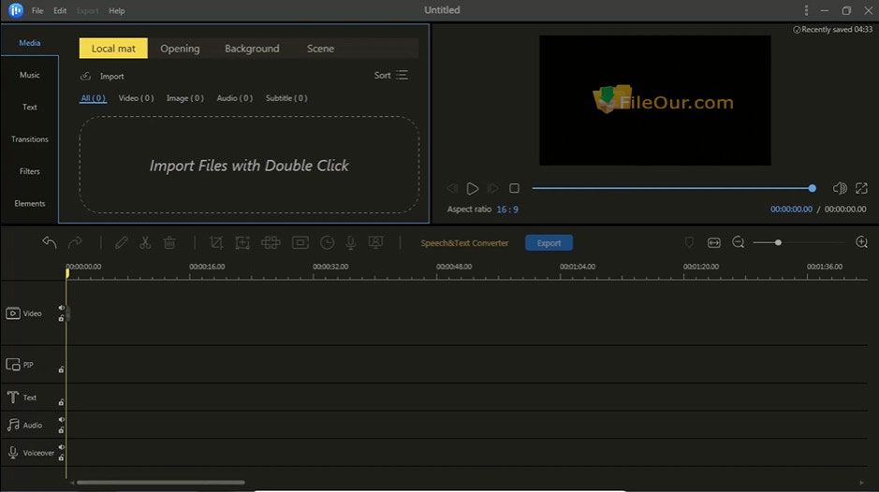Image resolution: width=879 pixels, height=492 pixels.
Task: Click the Voiceover track microphone icon
Action: pyautogui.click(x=13, y=452)
